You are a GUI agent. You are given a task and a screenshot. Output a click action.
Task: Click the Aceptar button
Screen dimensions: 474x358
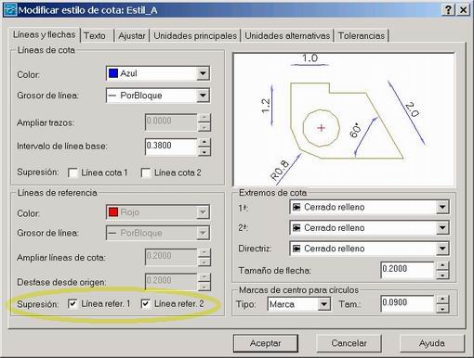click(x=266, y=343)
